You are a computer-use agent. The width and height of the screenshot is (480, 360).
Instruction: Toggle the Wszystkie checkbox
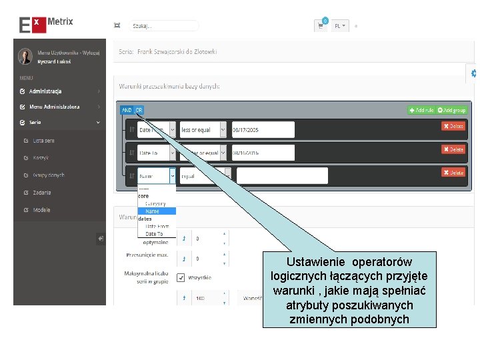coord(181,277)
